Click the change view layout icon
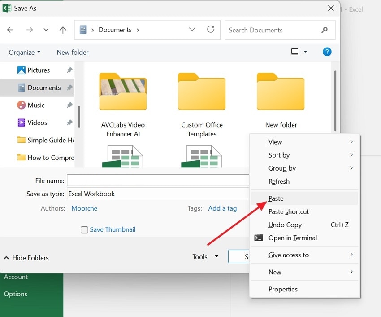 296,52
